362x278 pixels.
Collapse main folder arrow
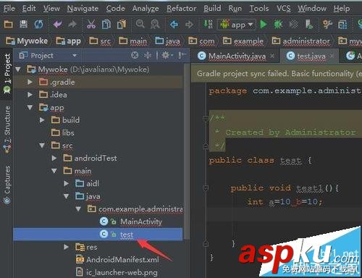(x=54, y=171)
